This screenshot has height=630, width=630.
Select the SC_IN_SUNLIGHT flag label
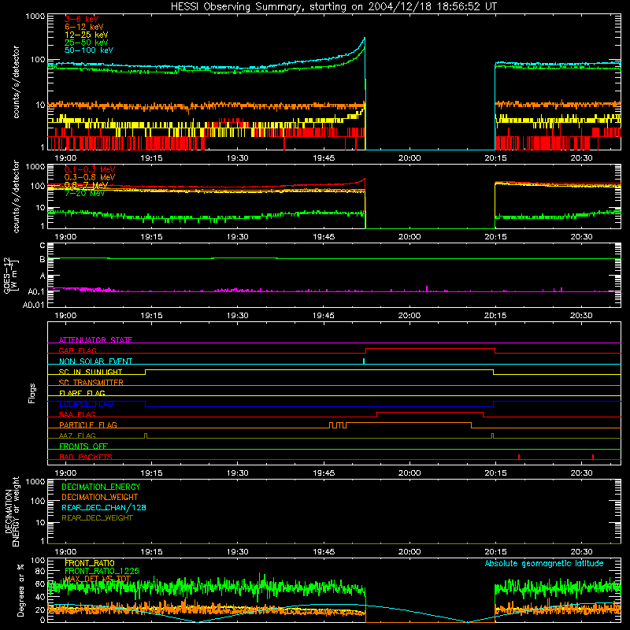(91, 372)
